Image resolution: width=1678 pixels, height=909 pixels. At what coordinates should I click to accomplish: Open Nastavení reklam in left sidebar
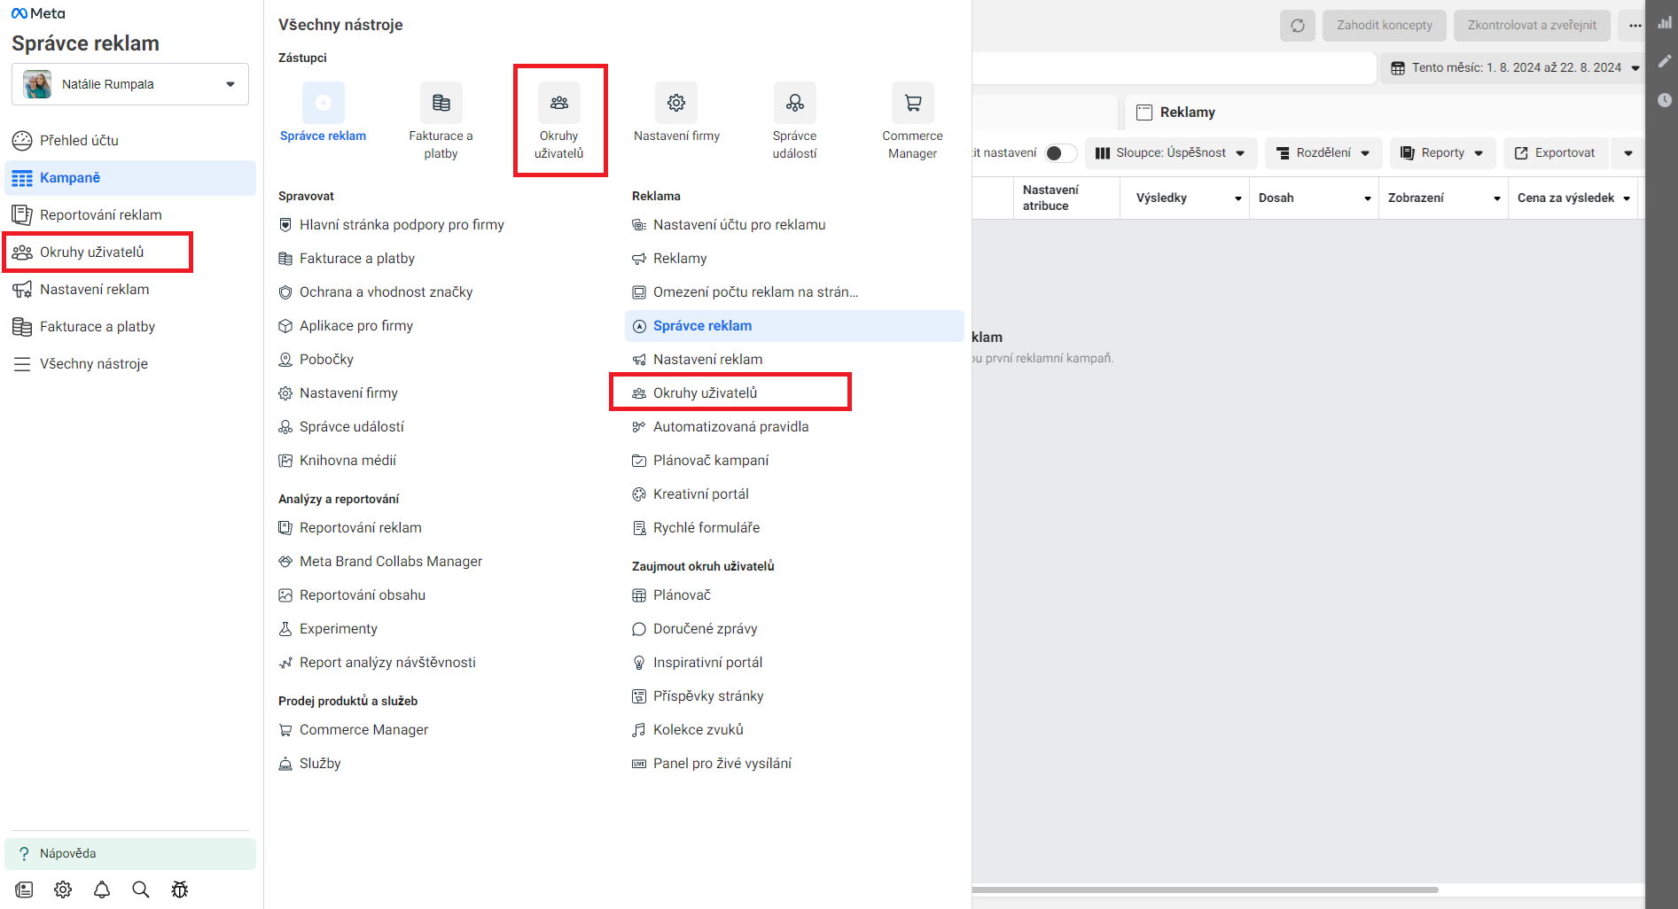coord(130,289)
